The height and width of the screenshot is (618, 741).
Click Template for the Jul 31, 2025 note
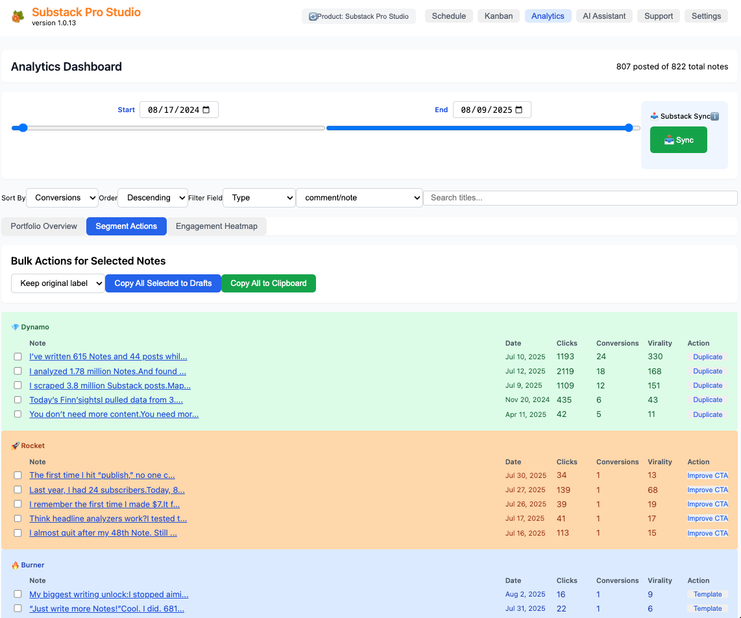pos(707,608)
